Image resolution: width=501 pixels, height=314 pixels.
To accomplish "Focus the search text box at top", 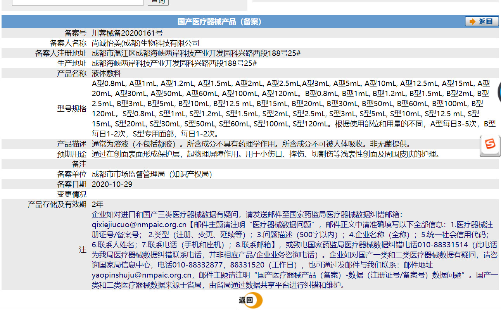I will click(x=78, y=2).
